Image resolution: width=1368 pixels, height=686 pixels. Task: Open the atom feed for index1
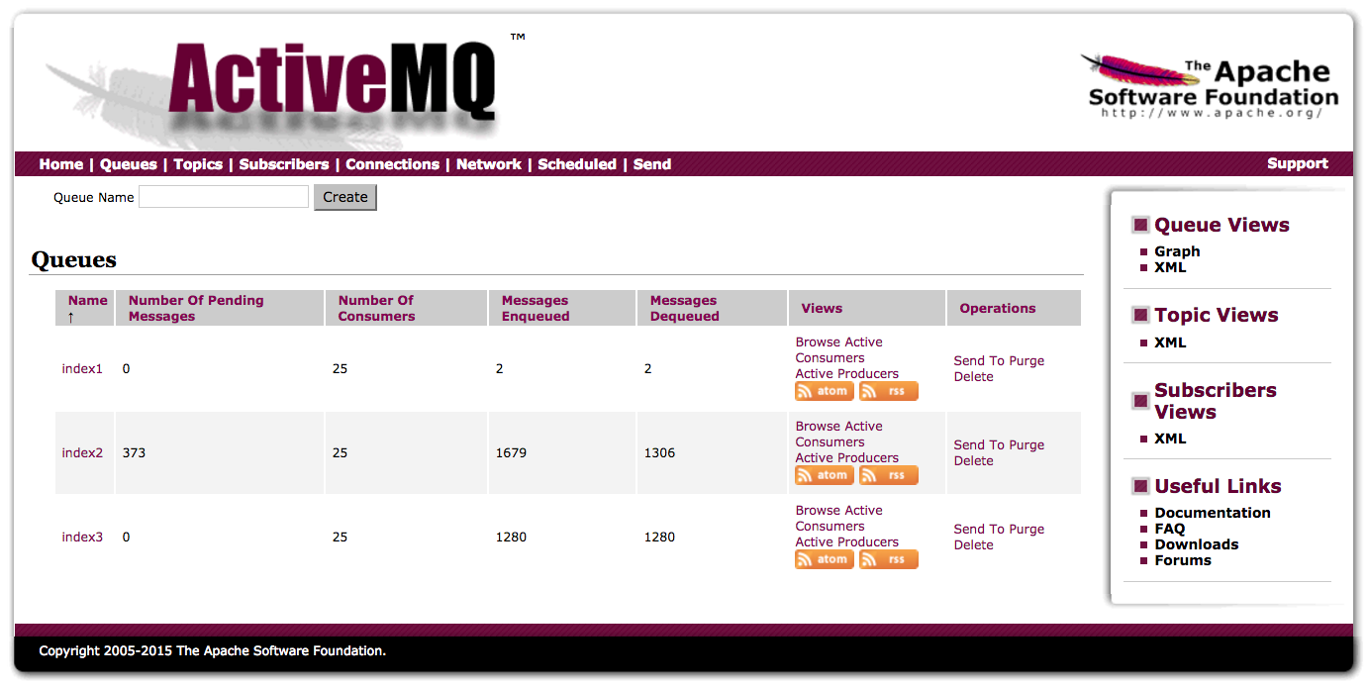(825, 391)
